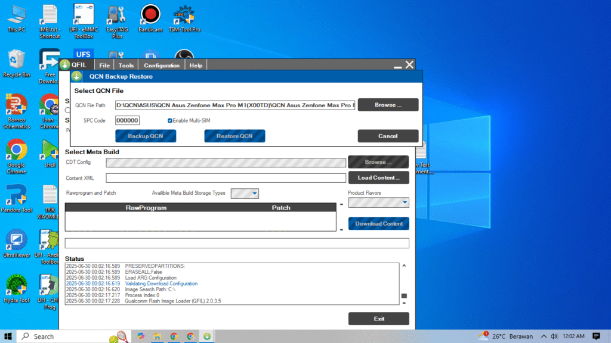Click Download Content button

[378, 224]
